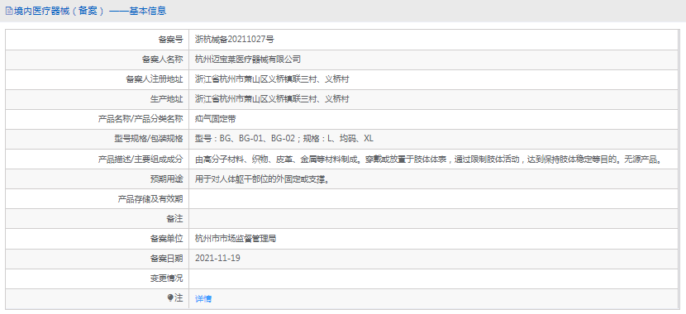Click the 备案号 label cell

click(x=98, y=40)
